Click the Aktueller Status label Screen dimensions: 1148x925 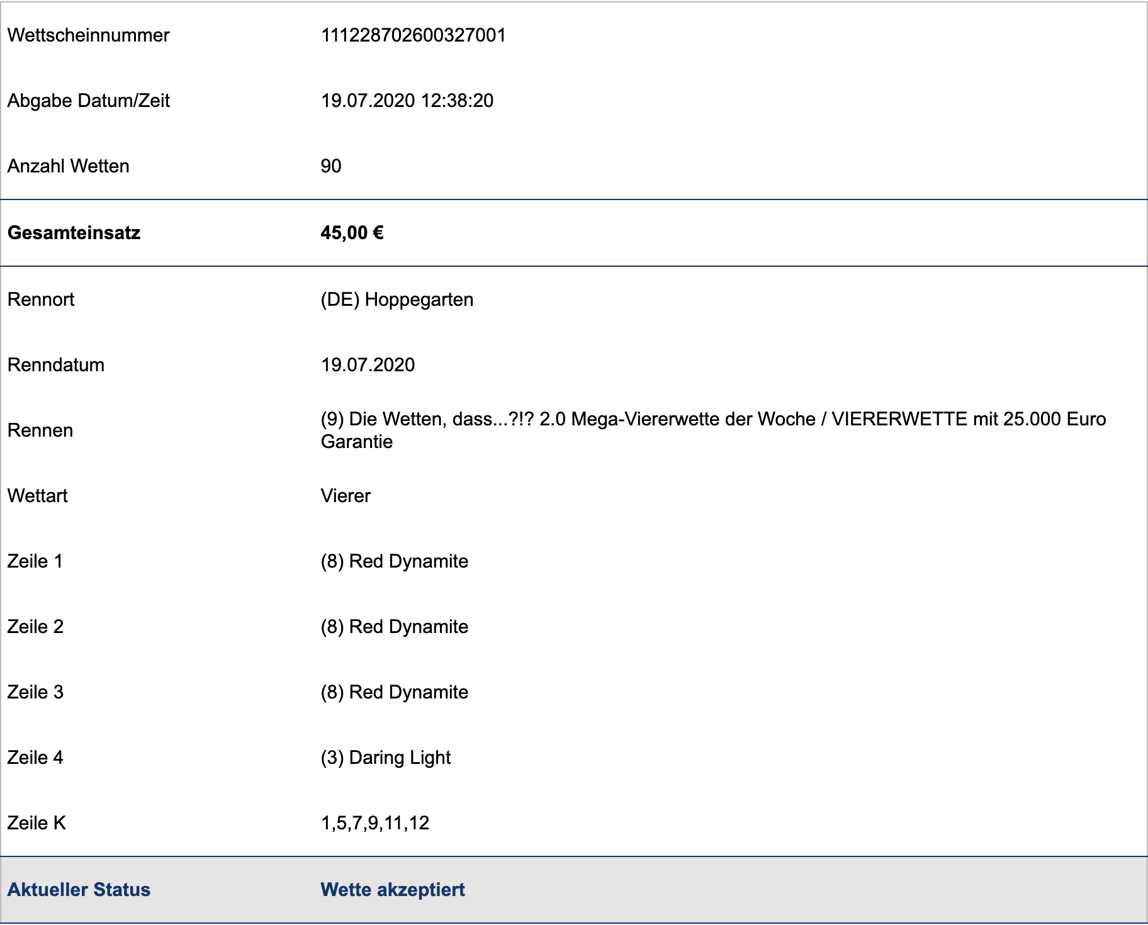coord(79,890)
